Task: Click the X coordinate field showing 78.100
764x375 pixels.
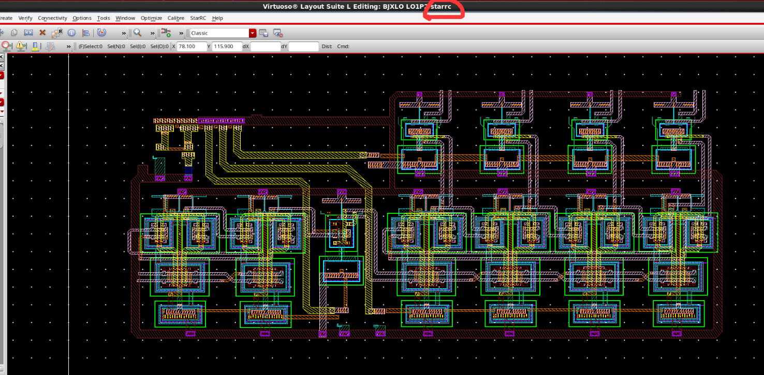Action: click(x=192, y=46)
